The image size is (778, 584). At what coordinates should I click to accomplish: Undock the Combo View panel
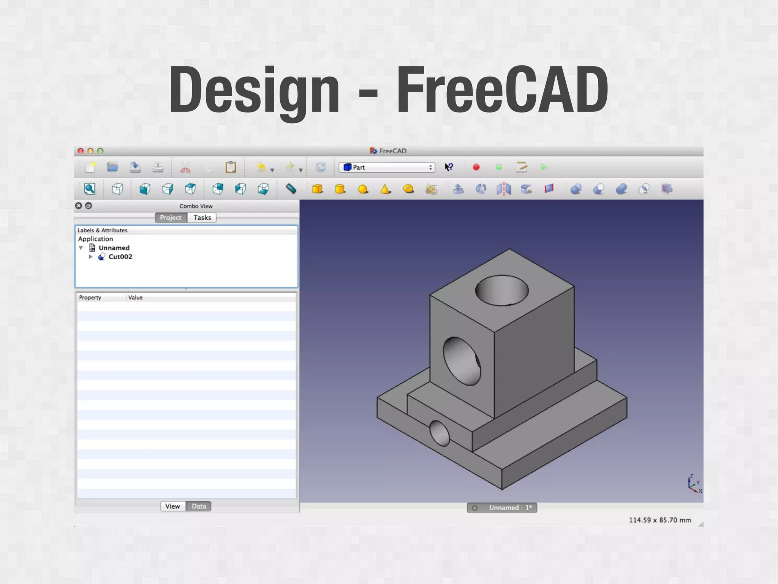coord(89,206)
